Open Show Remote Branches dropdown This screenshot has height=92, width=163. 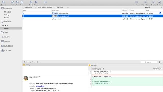[46, 8]
